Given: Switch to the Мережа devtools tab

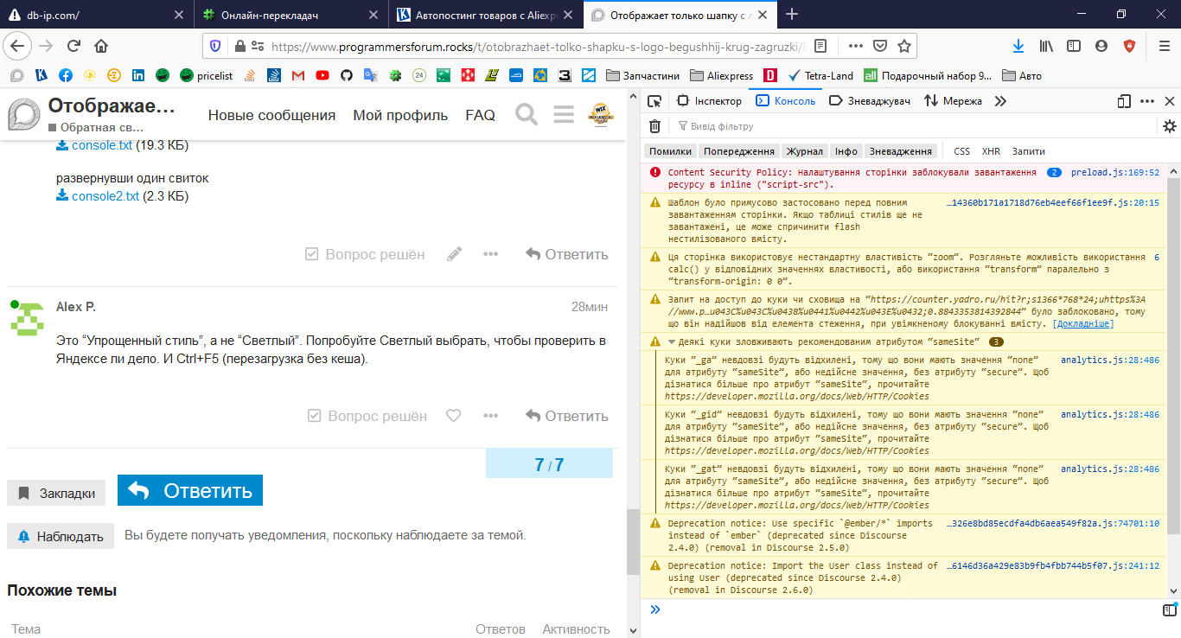Looking at the screenshot, I should [953, 101].
